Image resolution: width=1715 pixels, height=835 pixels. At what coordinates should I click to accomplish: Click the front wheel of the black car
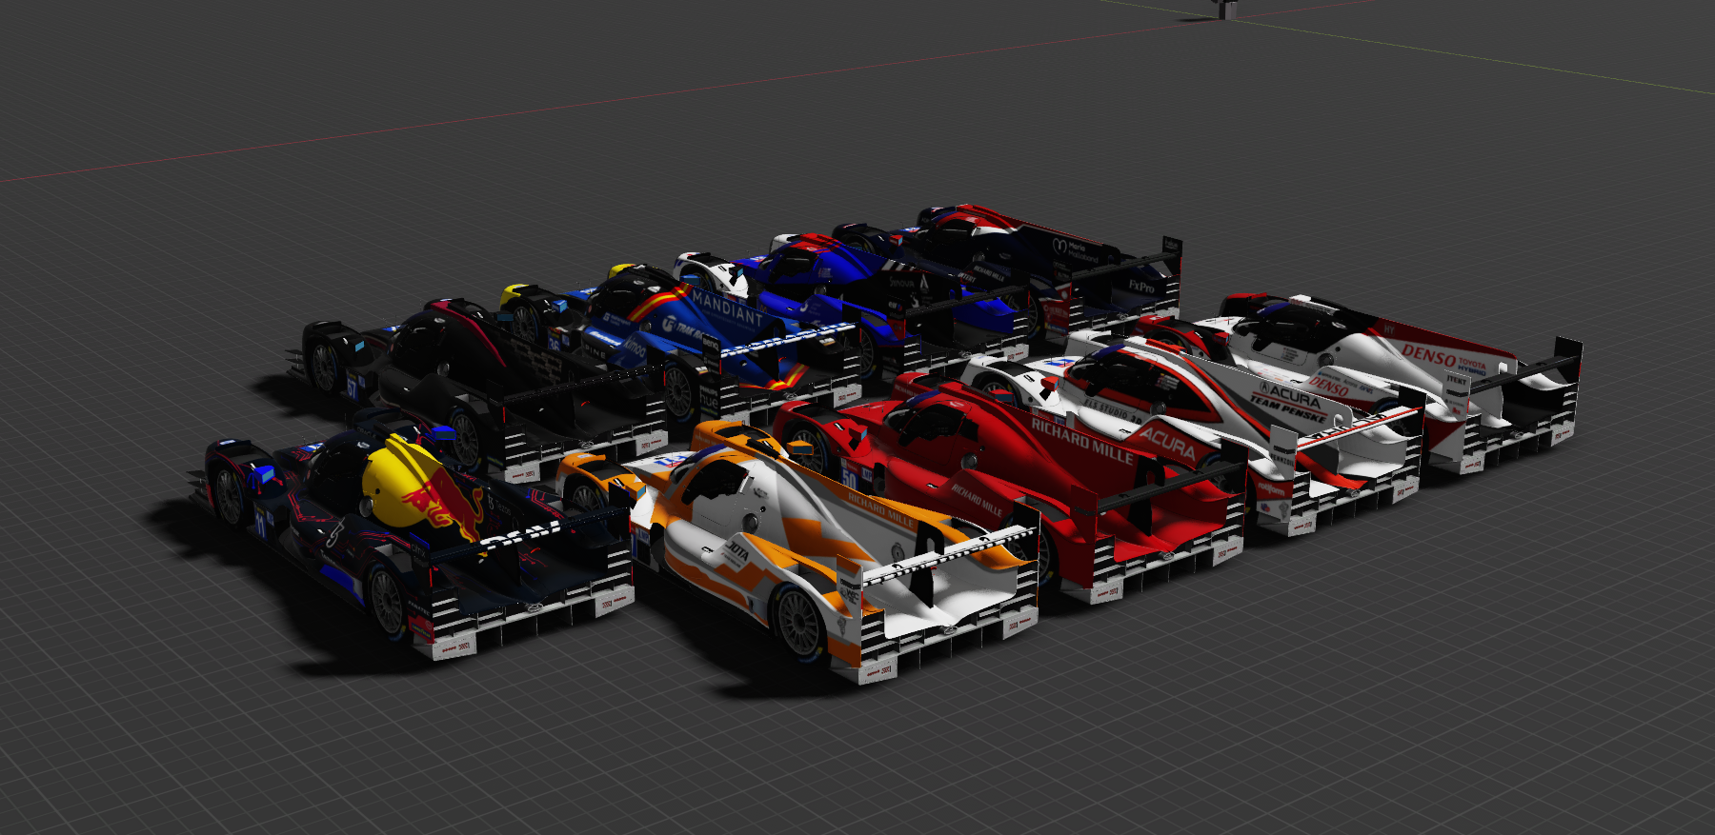pos(325,367)
